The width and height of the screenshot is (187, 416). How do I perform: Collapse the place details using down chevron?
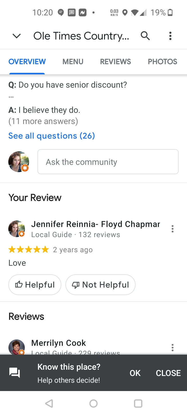click(x=17, y=36)
